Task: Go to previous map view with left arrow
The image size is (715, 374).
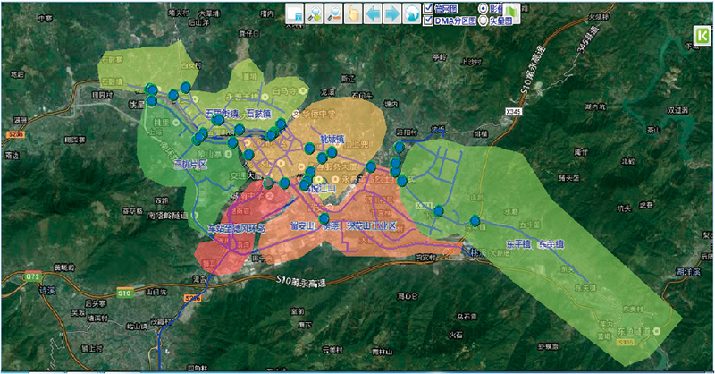Action: [x=374, y=13]
